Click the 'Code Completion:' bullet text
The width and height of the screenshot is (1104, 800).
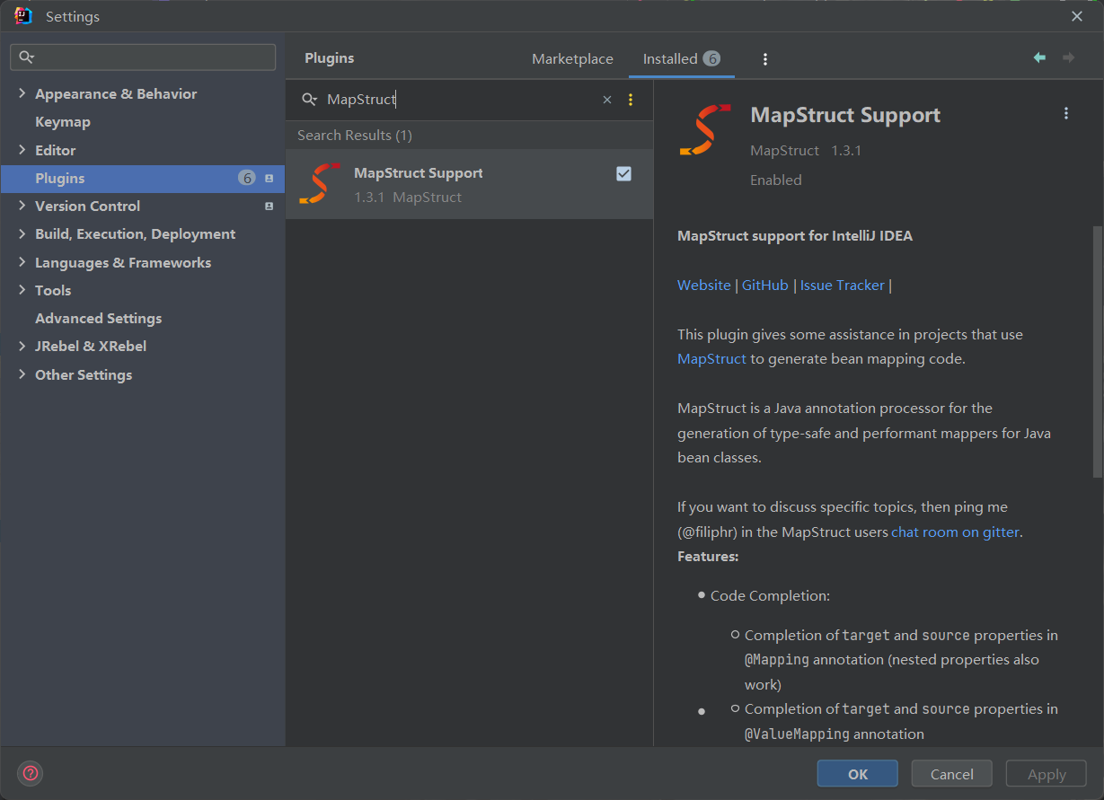(770, 596)
